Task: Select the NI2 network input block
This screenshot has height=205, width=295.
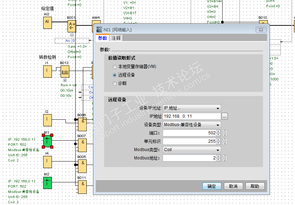Action: tap(47, 183)
